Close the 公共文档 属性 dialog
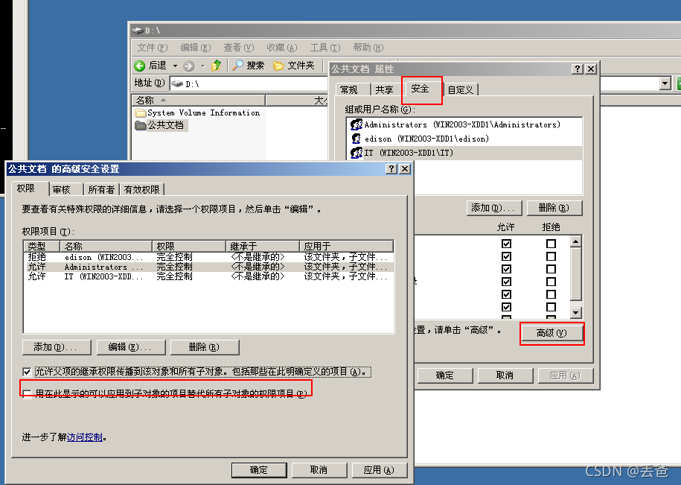 [591, 69]
